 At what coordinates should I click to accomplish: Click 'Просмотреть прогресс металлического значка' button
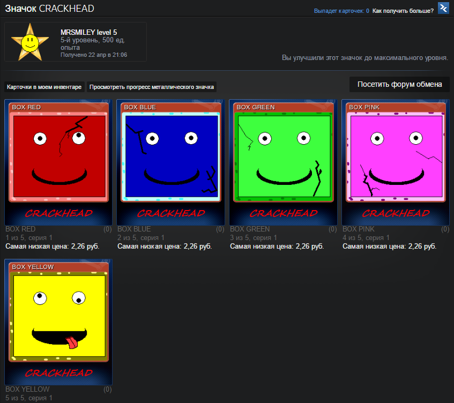[152, 87]
